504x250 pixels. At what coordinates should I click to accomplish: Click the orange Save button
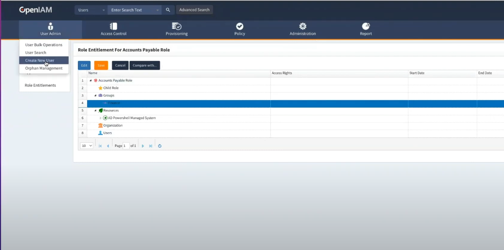click(x=101, y=65)
